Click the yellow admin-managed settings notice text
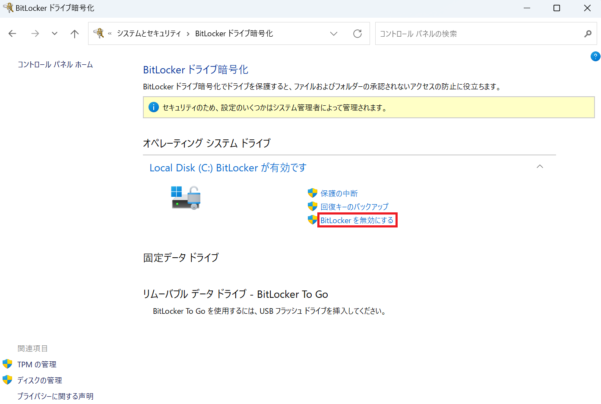 (275, 108)
